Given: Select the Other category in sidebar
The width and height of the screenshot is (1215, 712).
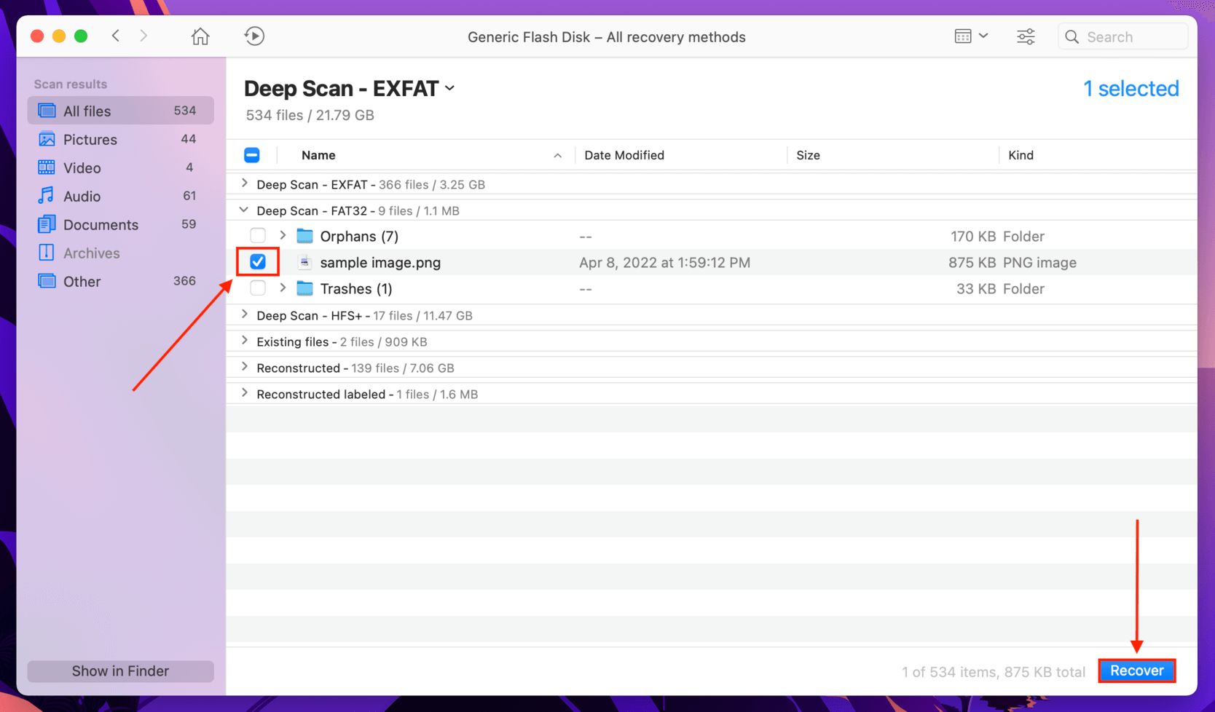Looking at the screenshot, I should click(121, 281).
